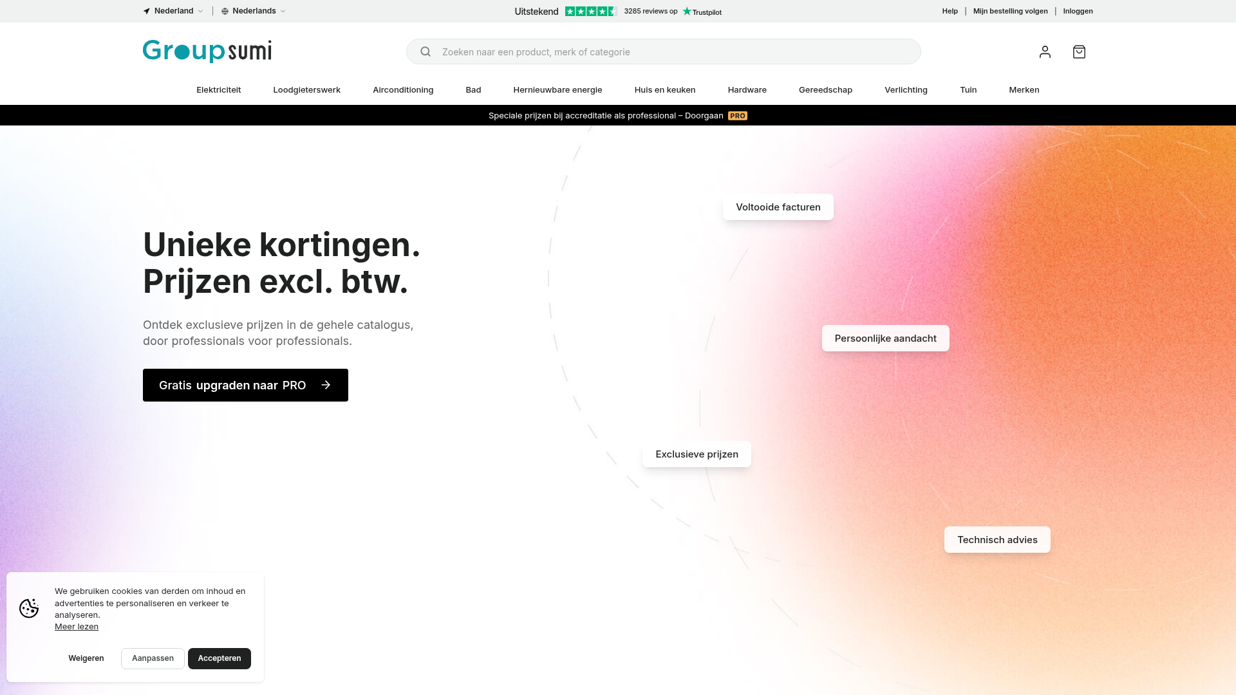Click Mijn bestelling volgen link

pyautogui.click(x=1011, y=11)
